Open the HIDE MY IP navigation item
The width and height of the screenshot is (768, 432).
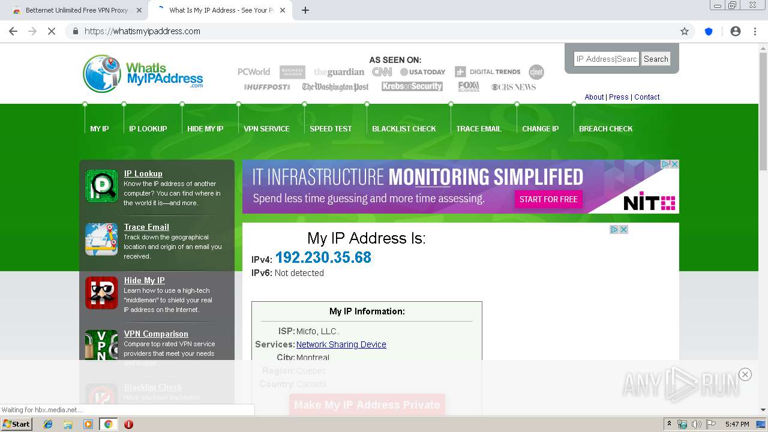tap(205, 129)
